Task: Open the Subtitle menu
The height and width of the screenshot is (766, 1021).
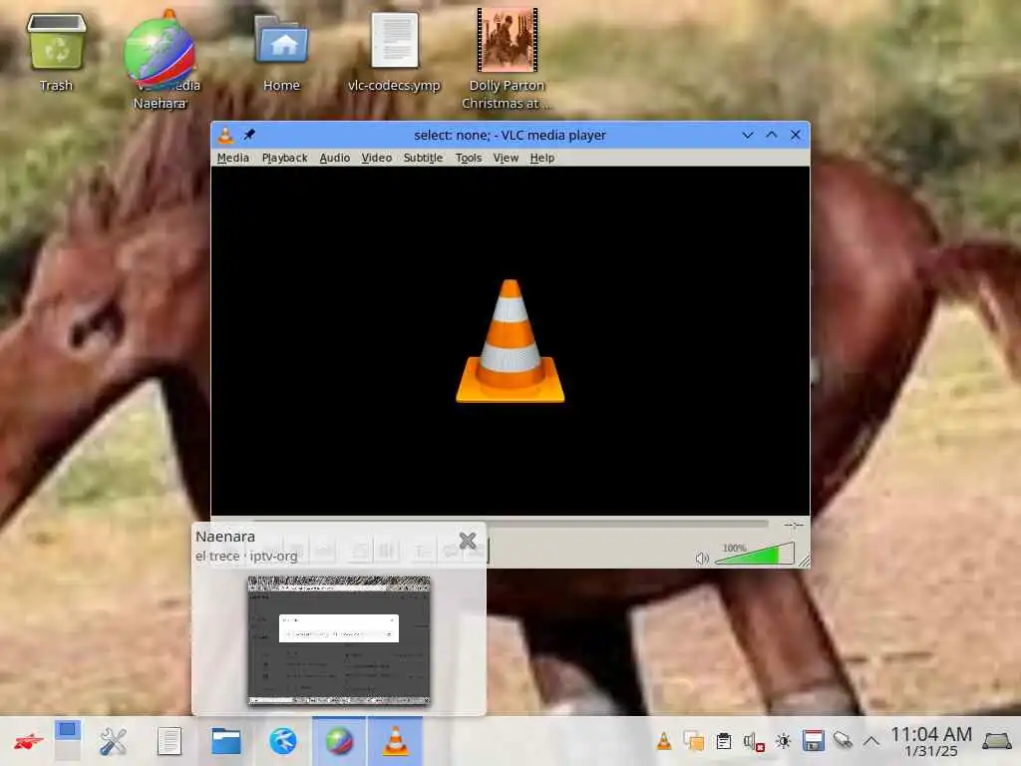Action: (423, 158)
